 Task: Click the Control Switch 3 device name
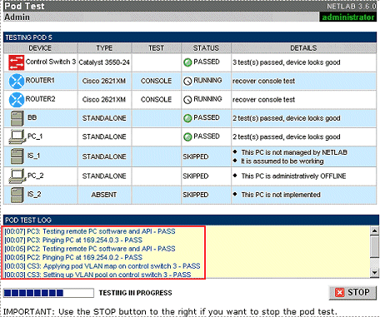51,62
